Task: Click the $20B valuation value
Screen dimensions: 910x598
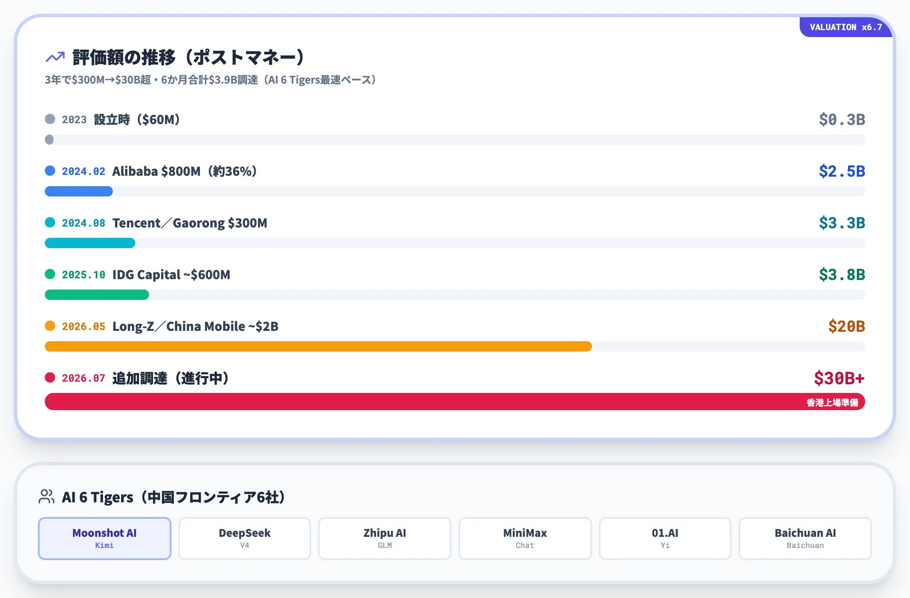Action: (847, 326)
